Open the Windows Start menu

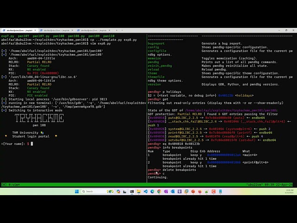pyautogui.click(x=77, y=191)
